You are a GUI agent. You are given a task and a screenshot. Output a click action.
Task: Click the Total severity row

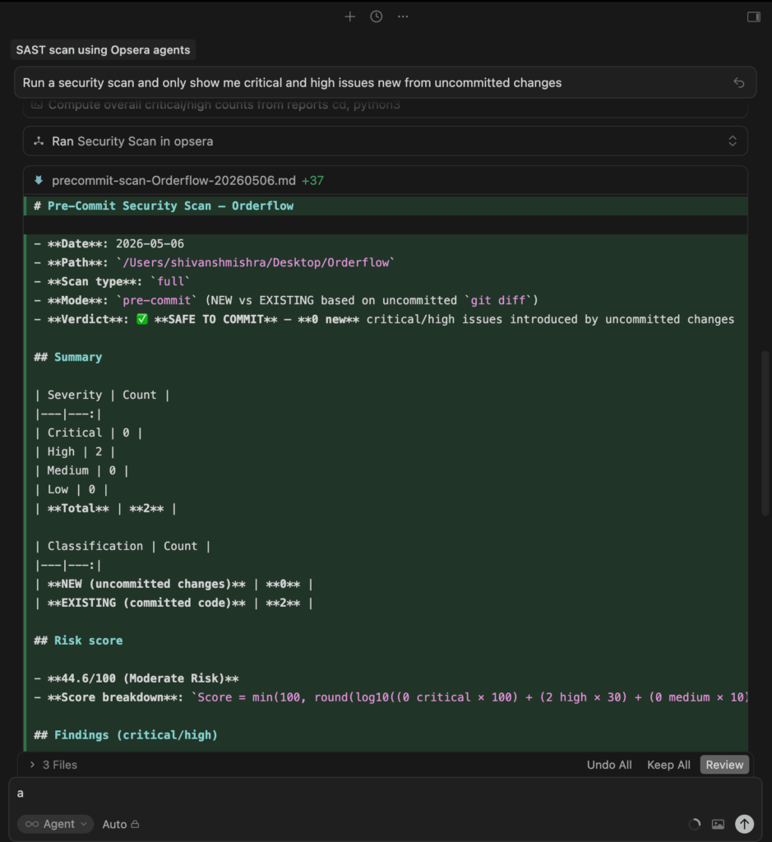pos(105,508)
